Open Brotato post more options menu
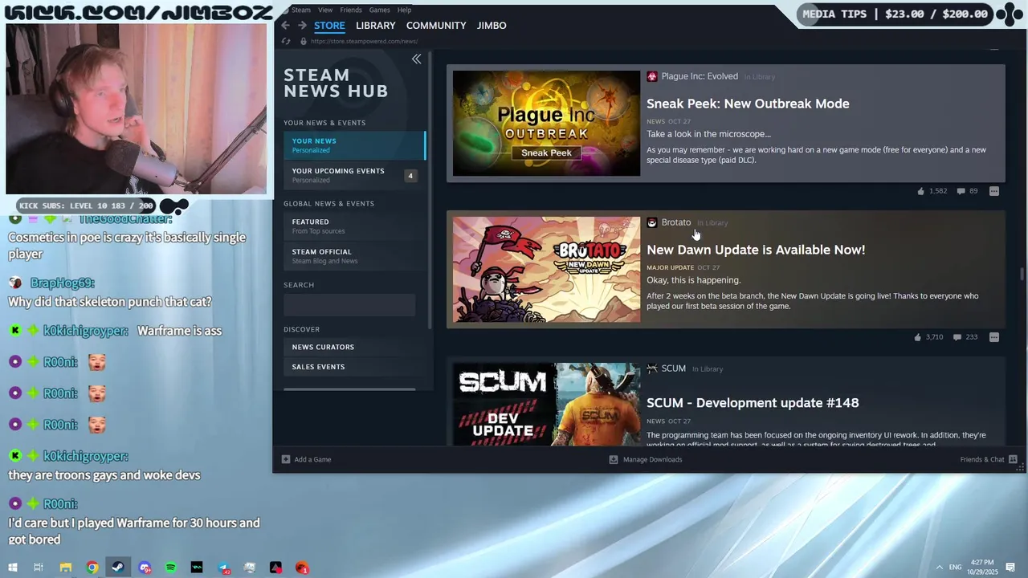Viewport: 1028px width, 578px height. pyautogui.click(x=994, y=337)
